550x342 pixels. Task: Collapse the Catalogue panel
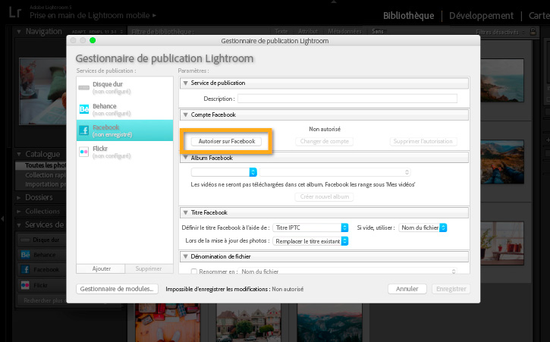point(19,155)
